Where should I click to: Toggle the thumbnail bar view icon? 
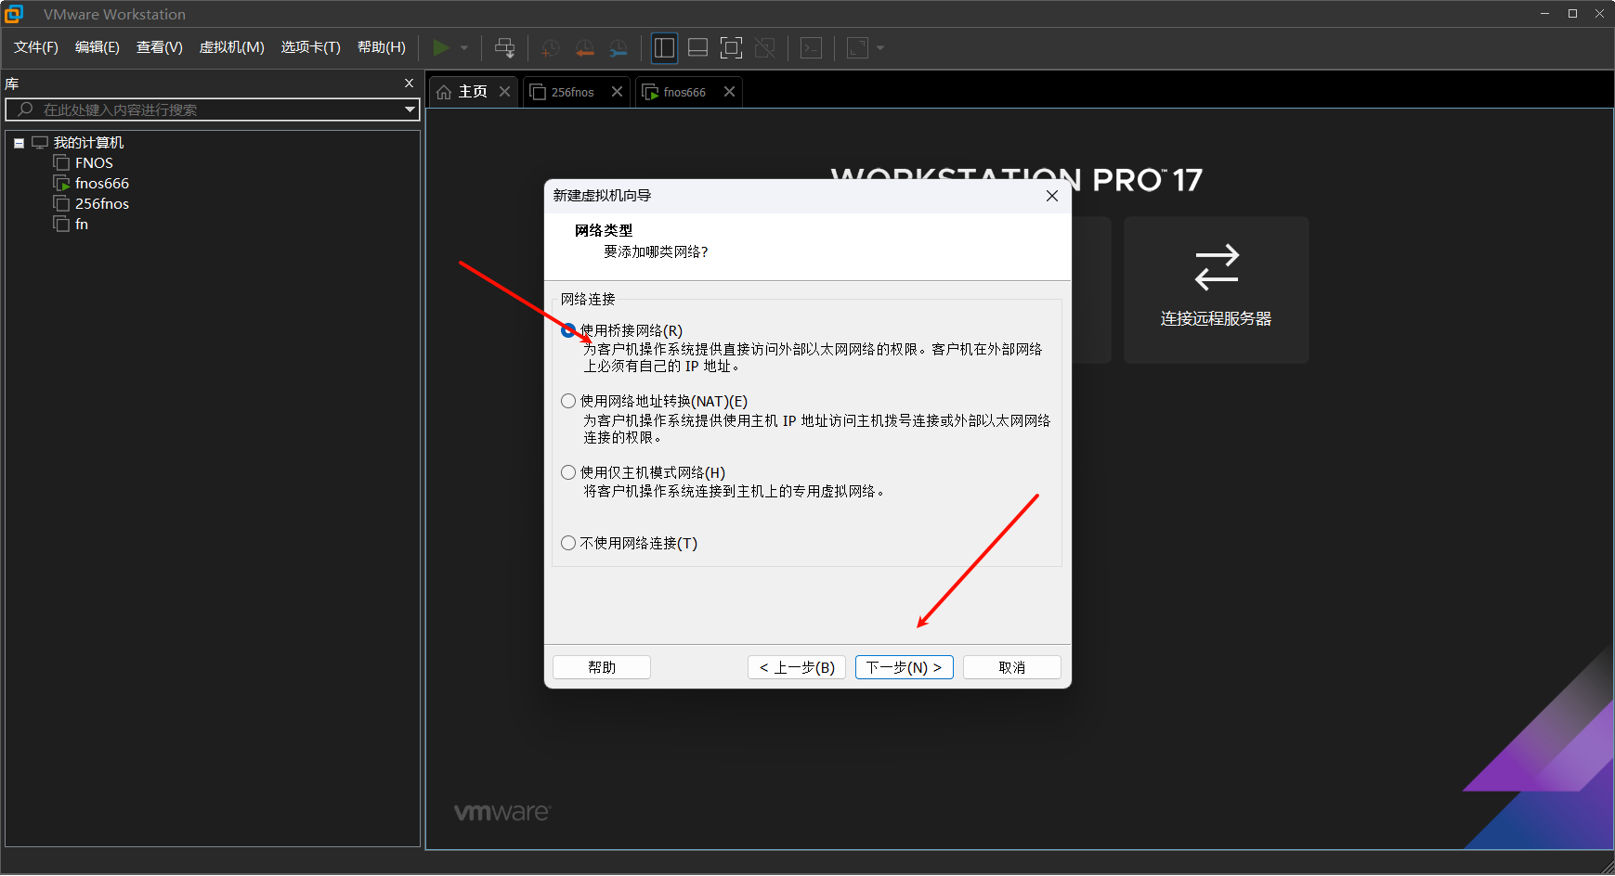point(697,47)
